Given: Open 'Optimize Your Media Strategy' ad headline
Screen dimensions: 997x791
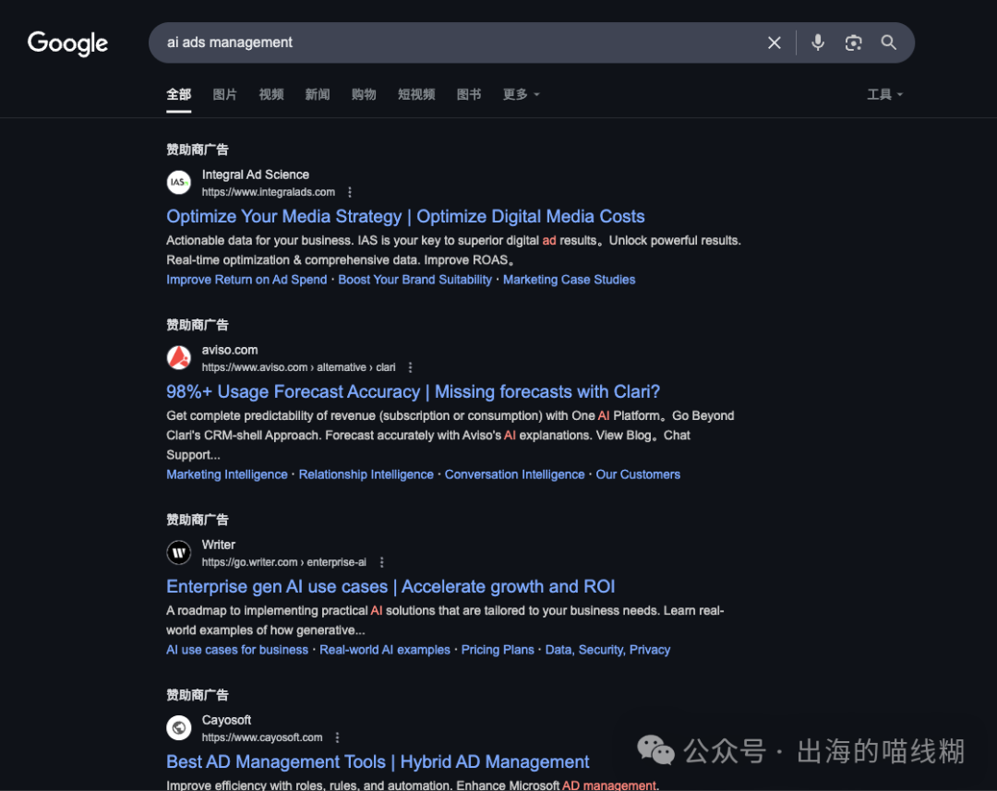Looking at the screenshot, I should click(405, 216).
